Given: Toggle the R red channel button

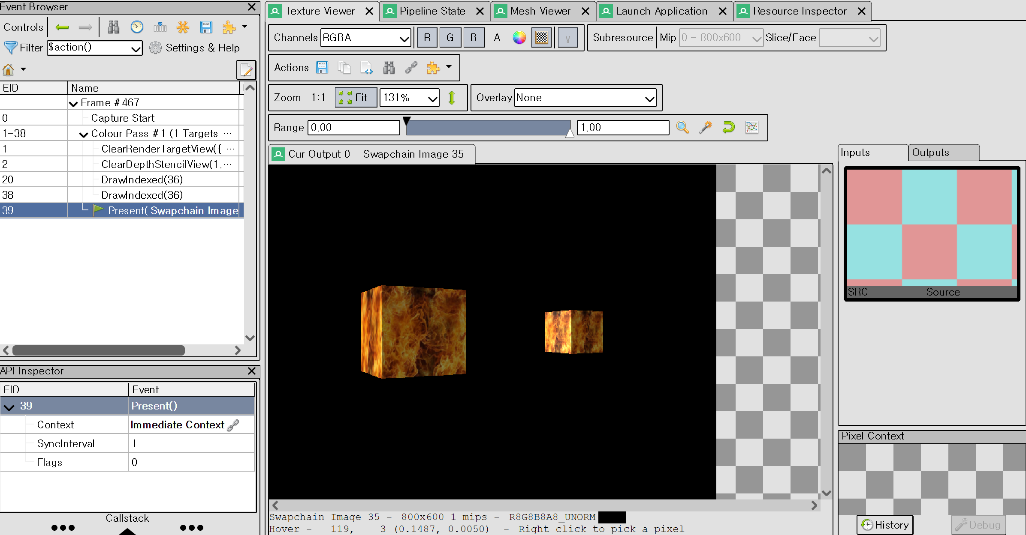Looking at the screenshot, I should tap(427, 38).
